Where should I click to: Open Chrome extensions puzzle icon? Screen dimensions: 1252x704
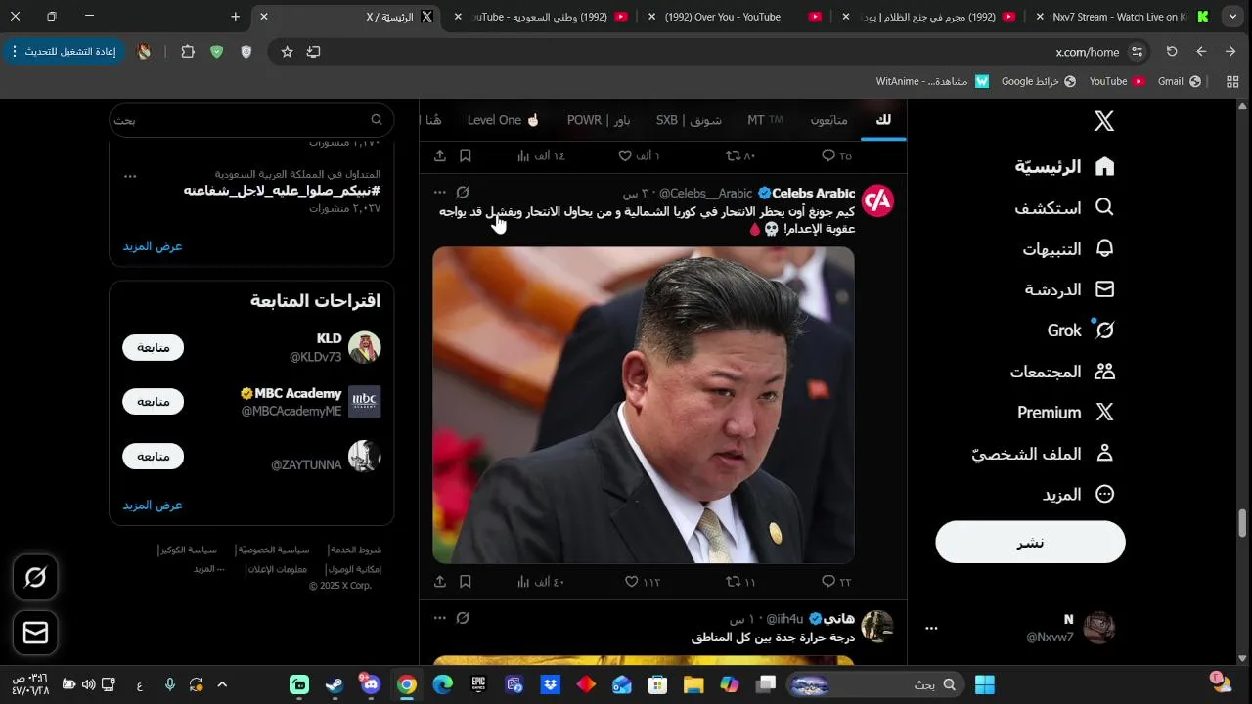(188, 52)
